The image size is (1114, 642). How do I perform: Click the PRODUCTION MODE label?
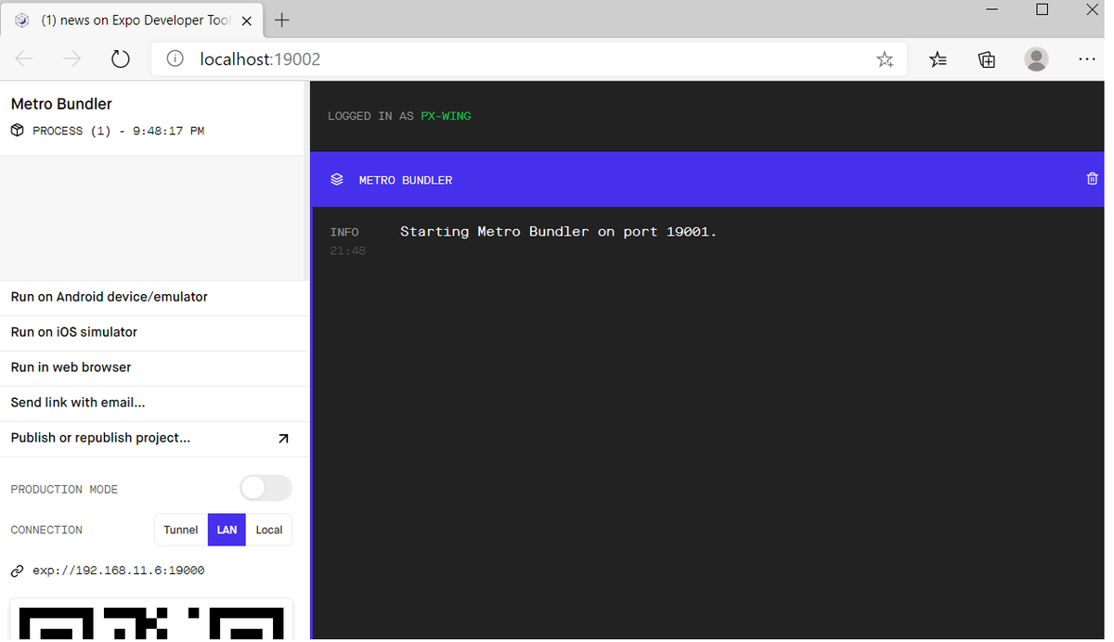point(64,489)
